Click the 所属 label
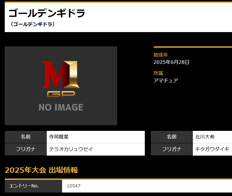Image resolution: width=232 pixels, height=196 pixels. point(158,73)
